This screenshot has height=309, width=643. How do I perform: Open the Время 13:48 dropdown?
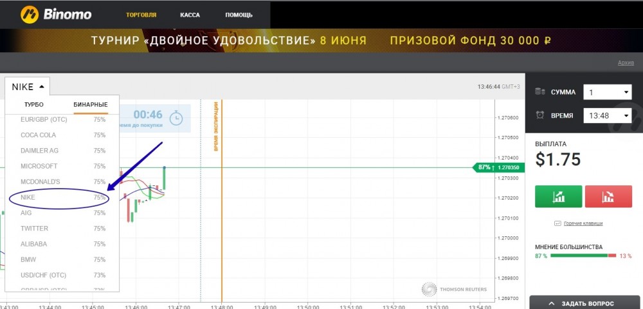click(x=608, y=116)
